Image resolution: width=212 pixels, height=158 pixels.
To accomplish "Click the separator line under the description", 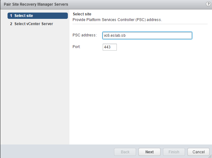I will 140,24.
